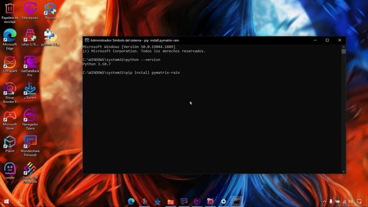368x207 pixels.
Task: Launch Recuva from the desktop
Action: pos(50,11)
